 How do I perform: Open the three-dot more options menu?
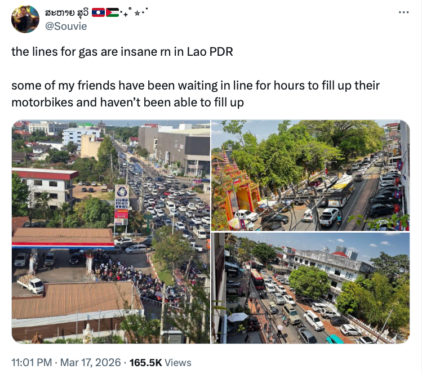404,12
